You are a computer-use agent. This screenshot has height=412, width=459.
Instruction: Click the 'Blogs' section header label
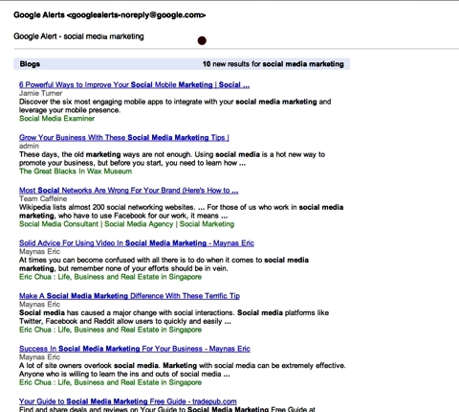coord(30,64)
